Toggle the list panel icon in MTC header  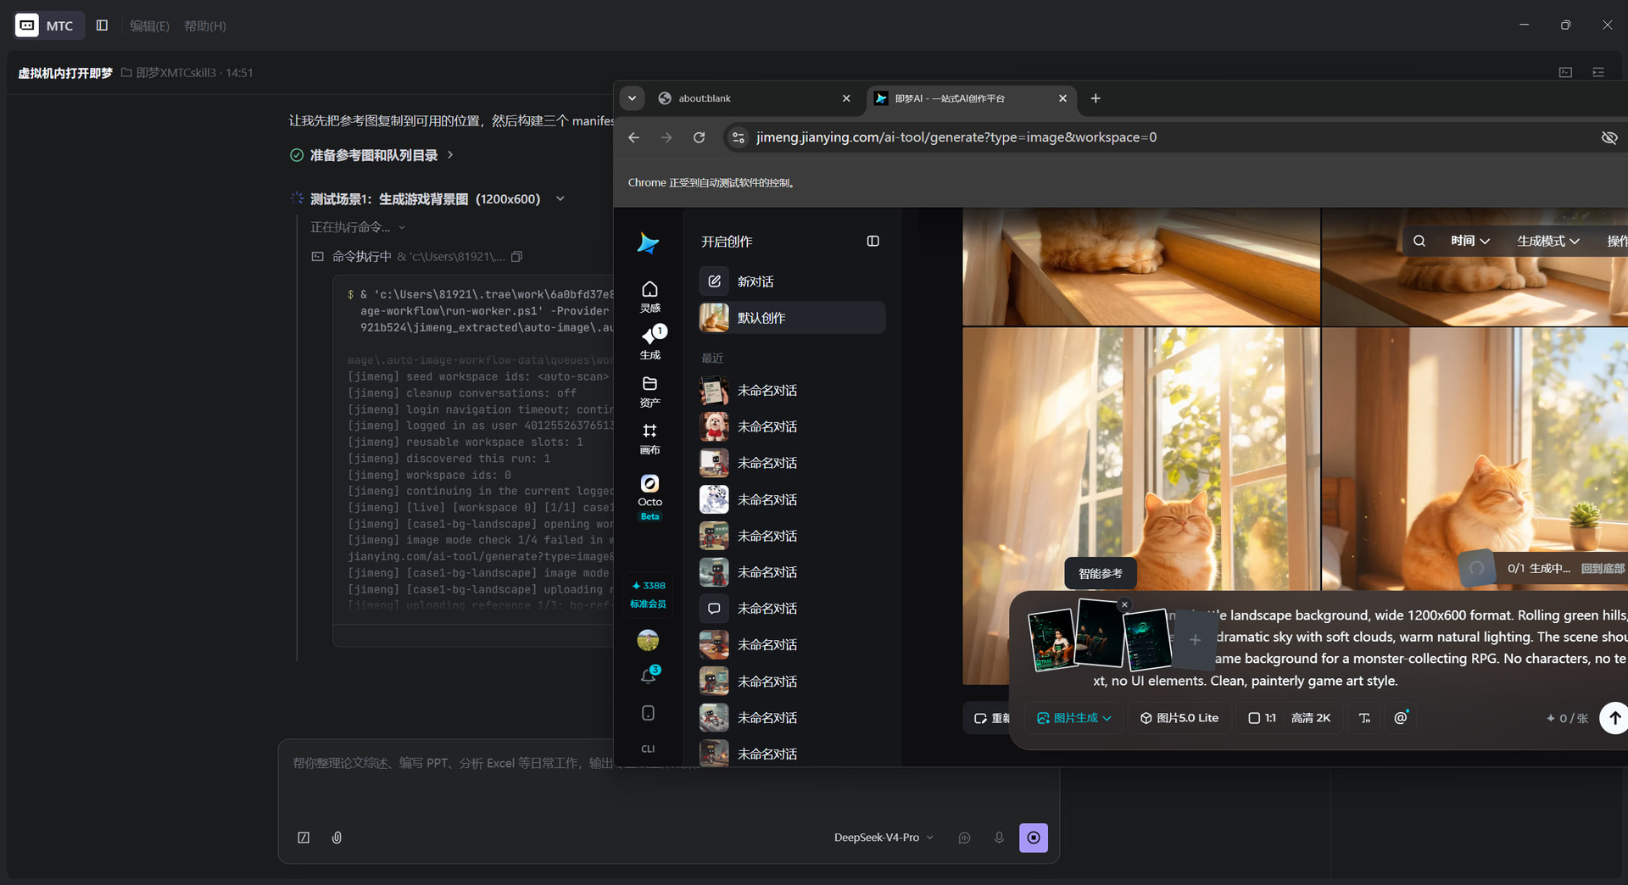point(1598,73)
